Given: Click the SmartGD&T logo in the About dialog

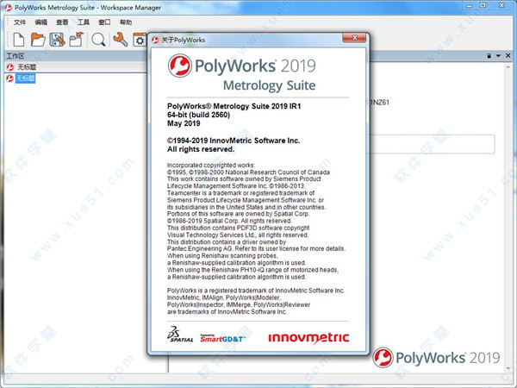Looking at the screenshot, I should coord(222,338).
